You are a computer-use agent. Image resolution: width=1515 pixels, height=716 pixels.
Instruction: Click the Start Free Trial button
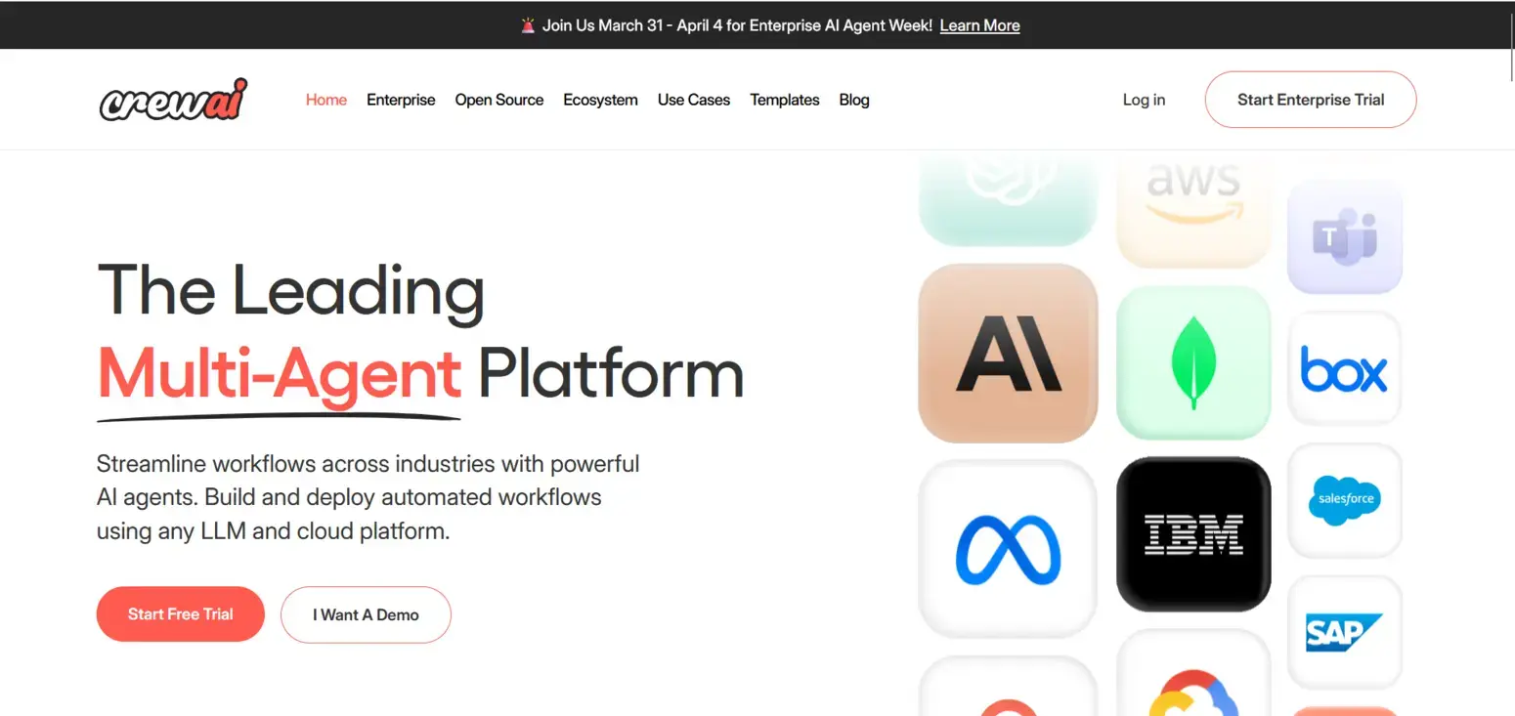(x=181, y=614)
